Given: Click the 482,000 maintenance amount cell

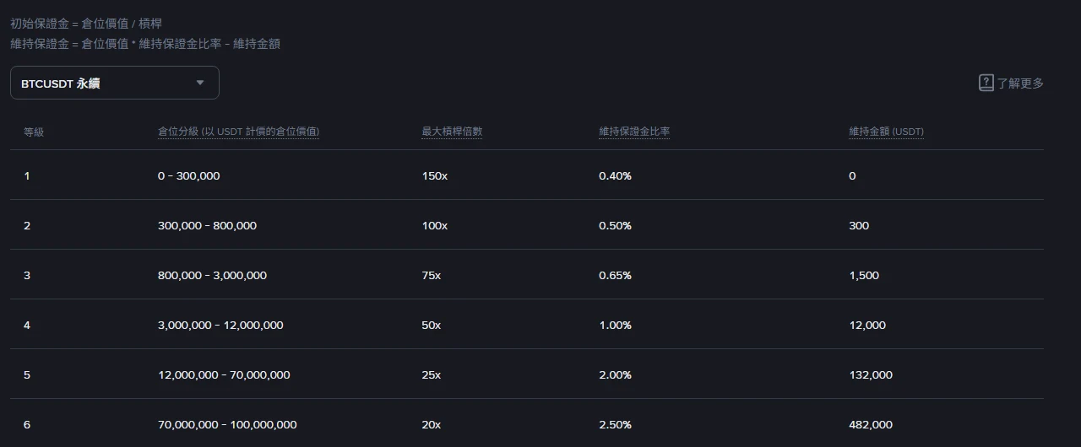Looking at the screenshot, I should [x=871, y=424].
